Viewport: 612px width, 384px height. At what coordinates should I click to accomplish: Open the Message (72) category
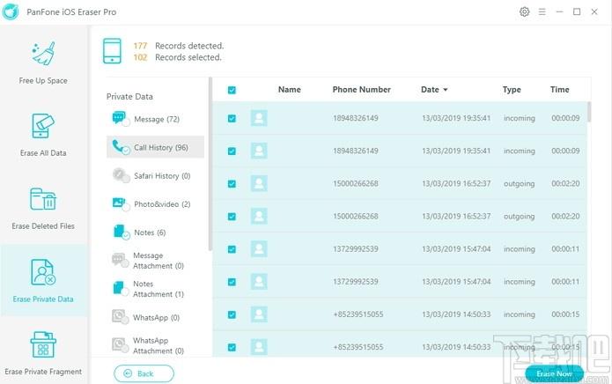coord(157,119)
